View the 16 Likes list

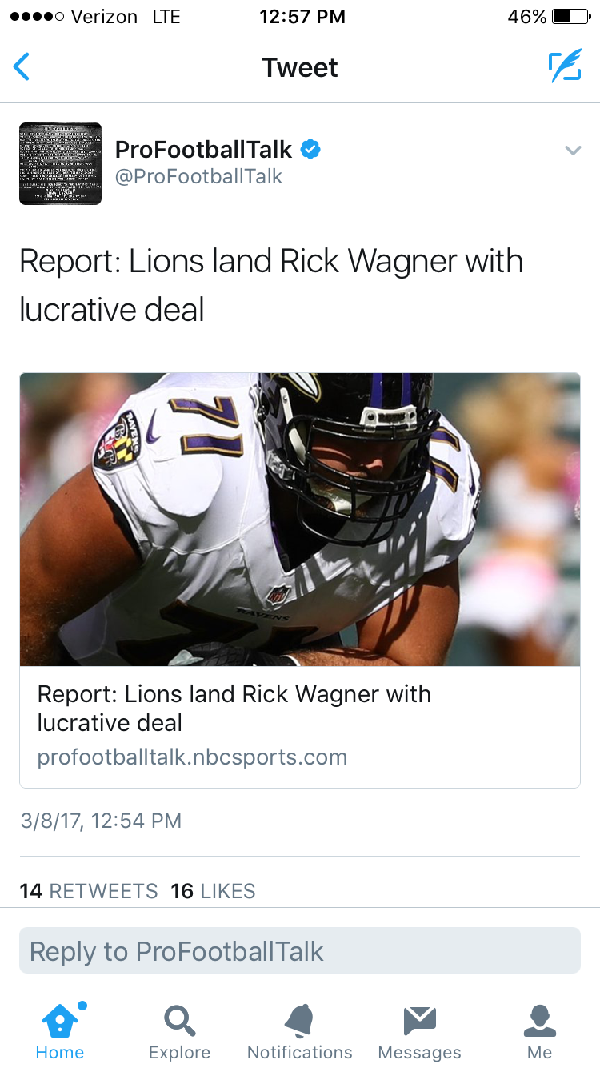pos(213,891)
